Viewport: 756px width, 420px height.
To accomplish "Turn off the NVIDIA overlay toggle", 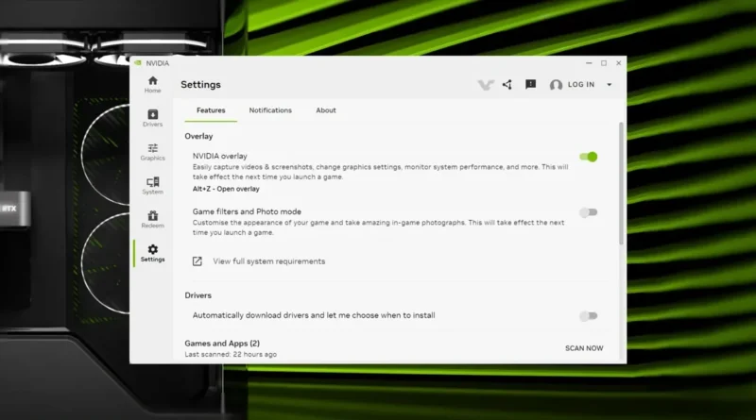I will [588, 157].
